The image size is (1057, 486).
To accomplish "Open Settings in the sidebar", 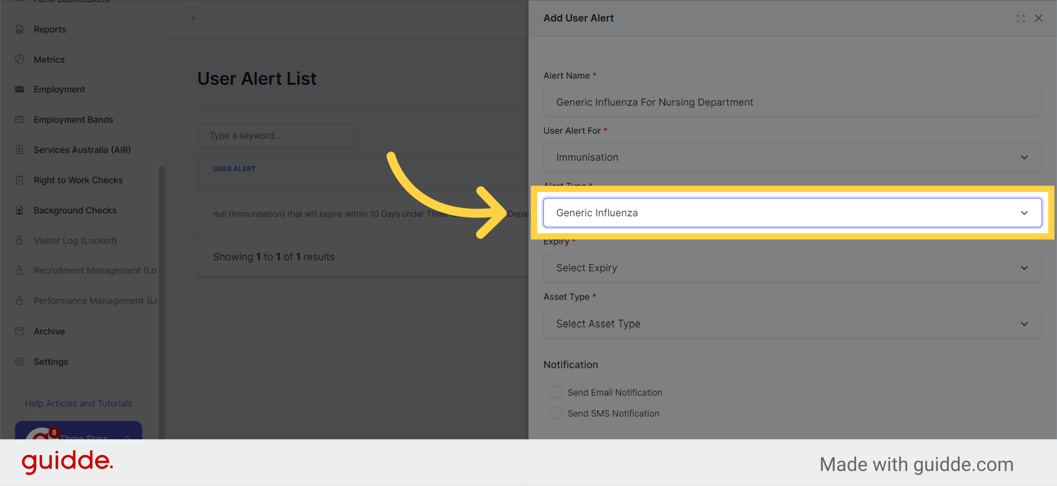I will 51,362.
